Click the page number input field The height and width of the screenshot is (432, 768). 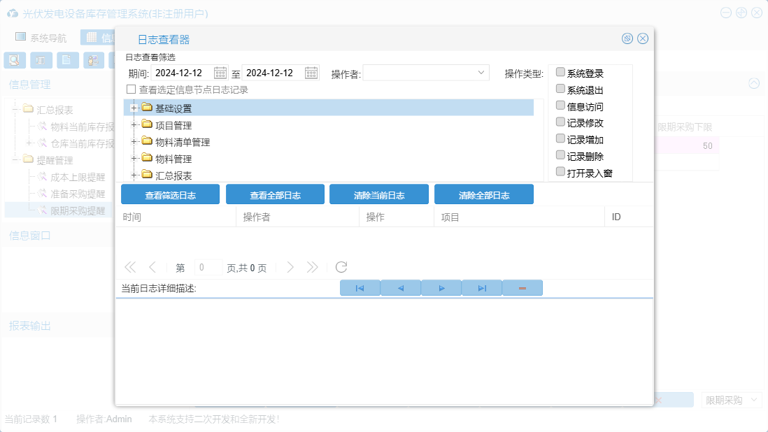(x=208, y=267)
